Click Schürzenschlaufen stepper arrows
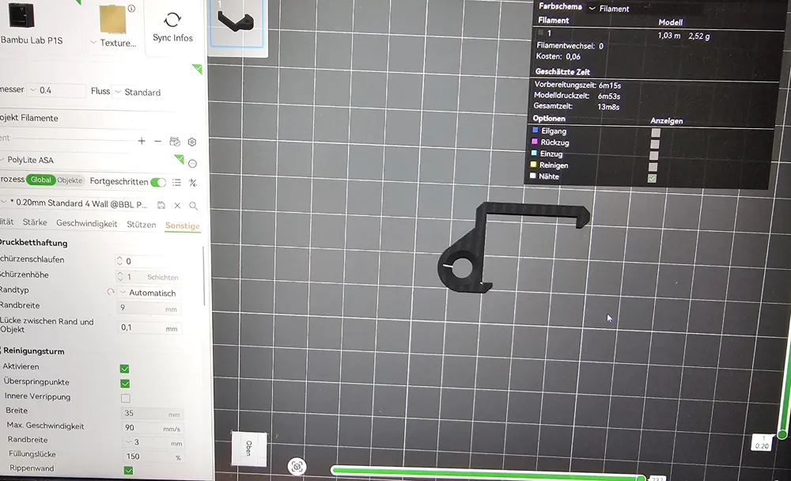 (119, 260)
